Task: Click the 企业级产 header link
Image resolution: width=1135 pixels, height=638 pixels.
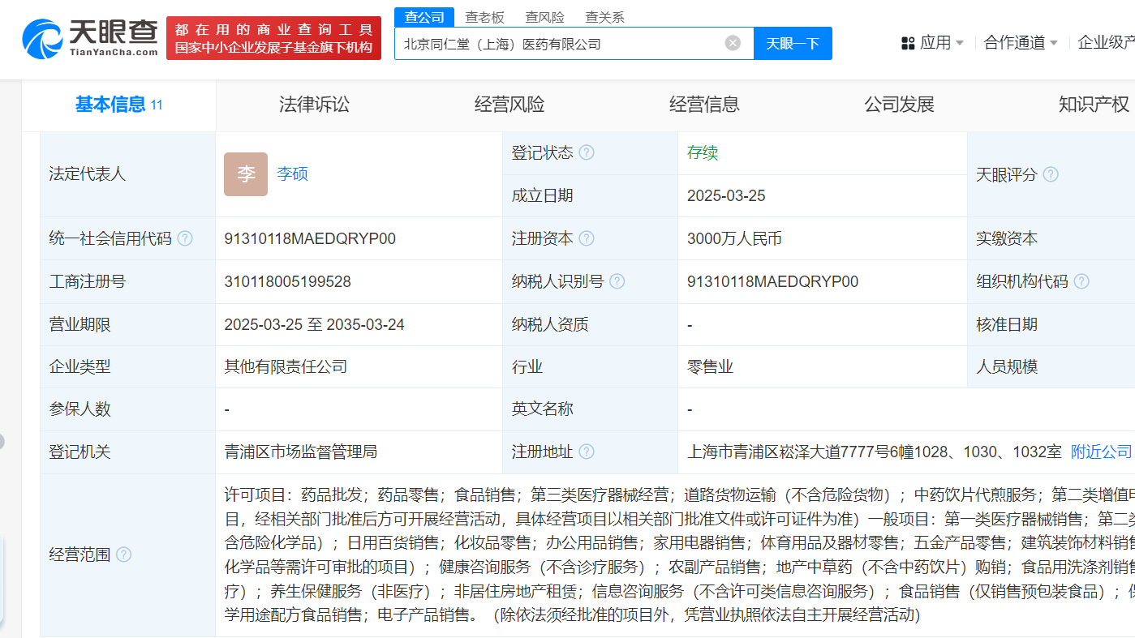Action: point(1106,43)
